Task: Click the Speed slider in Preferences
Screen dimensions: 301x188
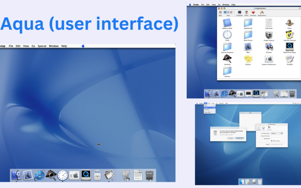Action: point(276,144)
